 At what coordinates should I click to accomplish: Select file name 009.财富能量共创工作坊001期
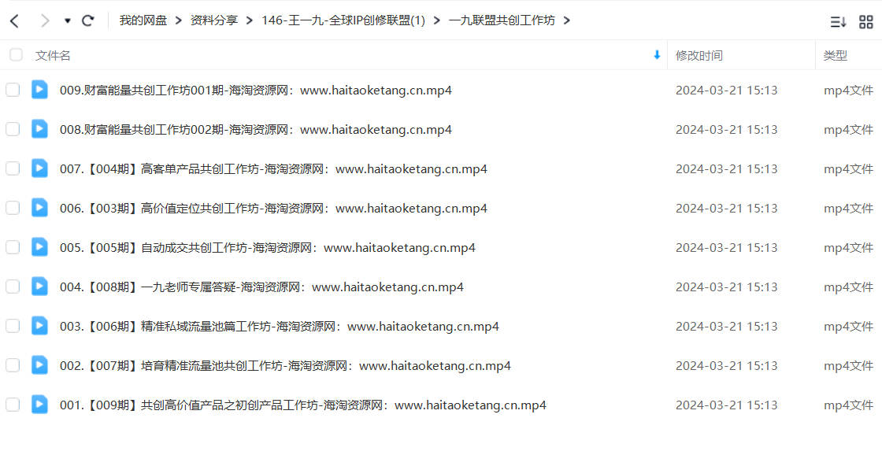[256, 91]
